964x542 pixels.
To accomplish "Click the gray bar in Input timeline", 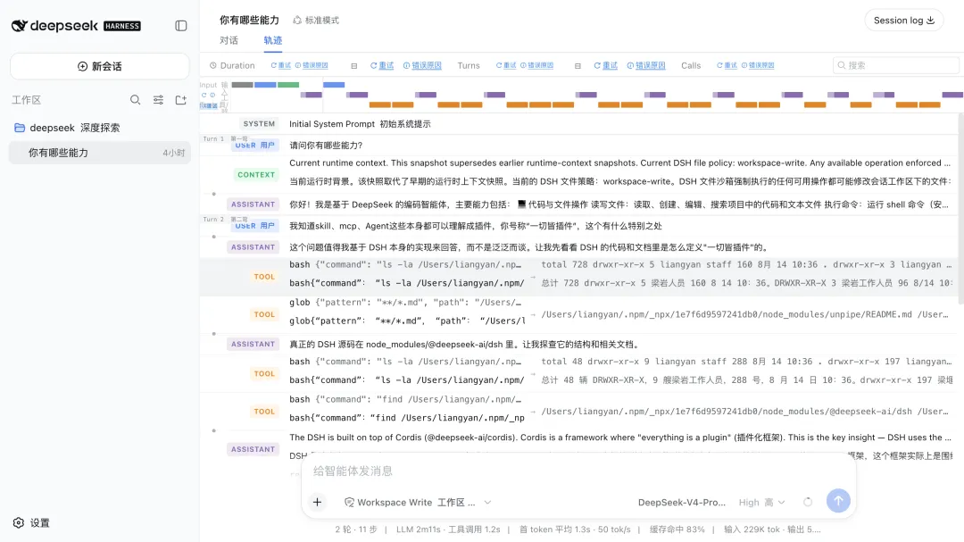I will click(242, 85).
